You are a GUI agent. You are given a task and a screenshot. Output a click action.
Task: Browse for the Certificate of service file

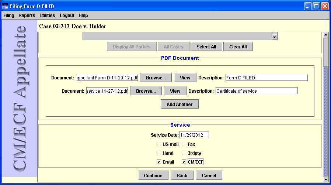coord(146,91)
